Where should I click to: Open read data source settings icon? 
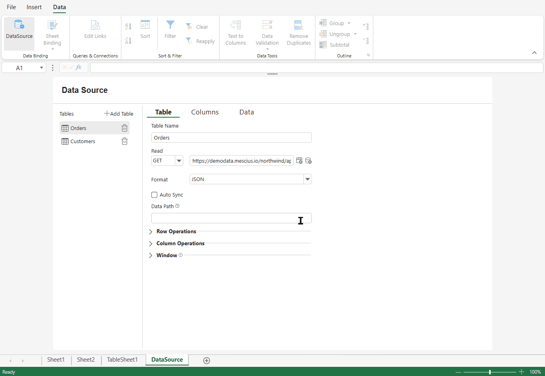[x=308, y=161]
